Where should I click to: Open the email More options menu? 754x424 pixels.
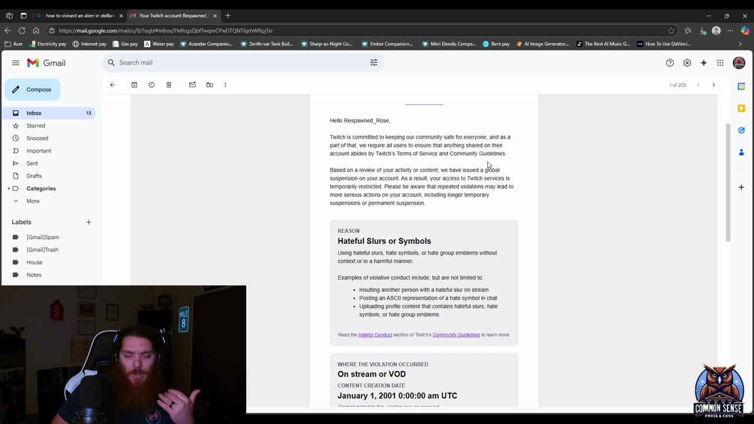225,85
